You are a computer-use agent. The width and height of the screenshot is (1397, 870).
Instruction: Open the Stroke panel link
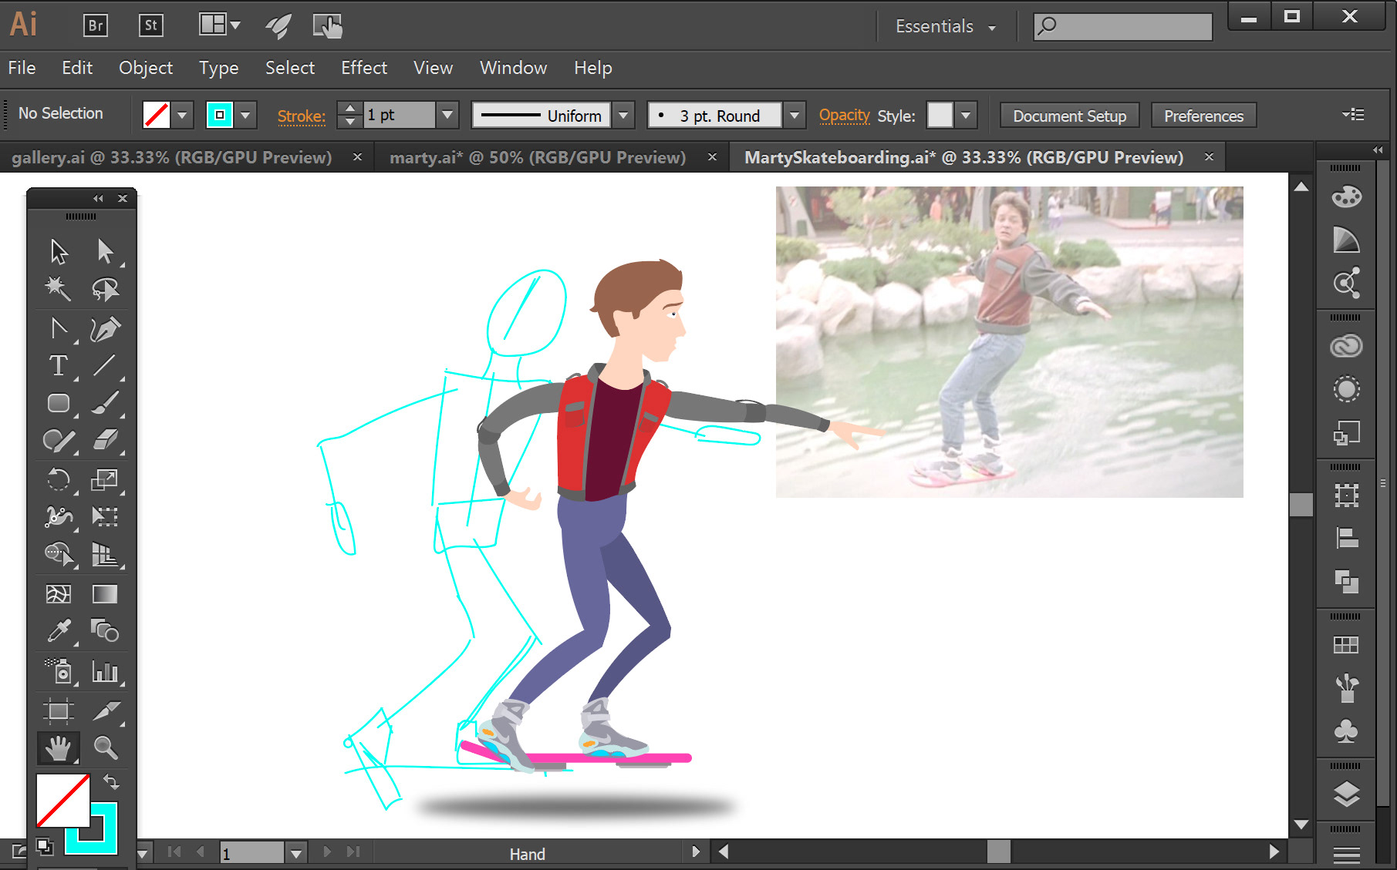tap(302, 116)
